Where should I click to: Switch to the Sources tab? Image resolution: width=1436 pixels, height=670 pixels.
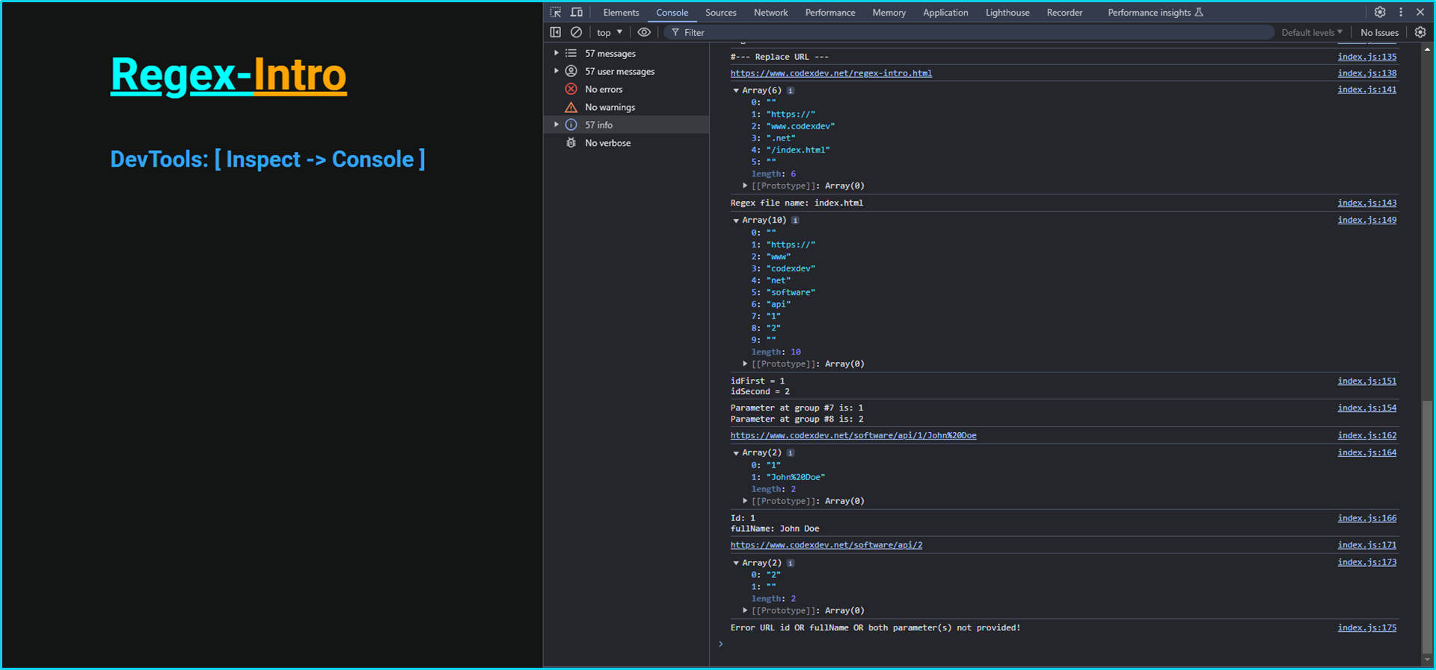click(720, 13)
